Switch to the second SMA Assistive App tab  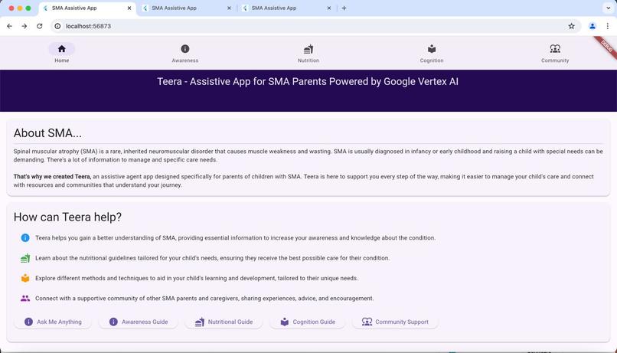click(x=185, y=8)
